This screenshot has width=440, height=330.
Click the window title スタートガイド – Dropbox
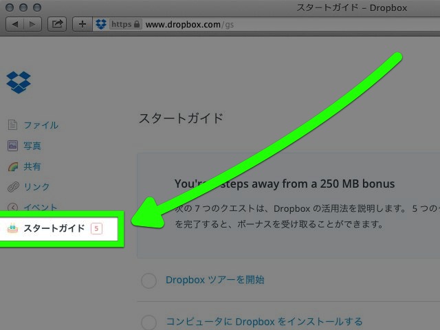click(352, 8)
